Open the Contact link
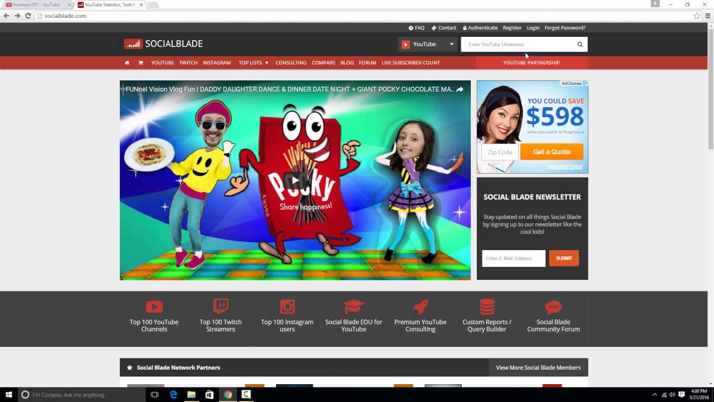Image resolution: width=714 pixels, height=402 pixels. tap(443, 27)
